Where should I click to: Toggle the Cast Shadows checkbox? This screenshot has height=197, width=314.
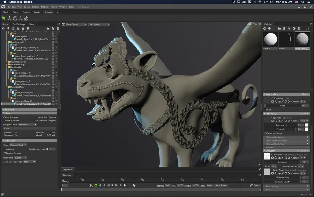[4, 117]
